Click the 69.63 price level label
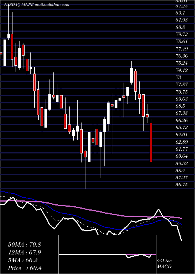Image resolution: width=195 pixels, height=274 pixels. [x=182, y=99]
